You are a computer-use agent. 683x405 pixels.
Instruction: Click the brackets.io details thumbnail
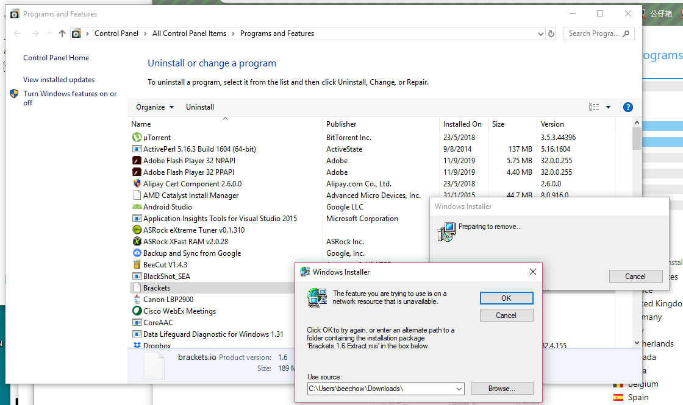tap(154, 365)
